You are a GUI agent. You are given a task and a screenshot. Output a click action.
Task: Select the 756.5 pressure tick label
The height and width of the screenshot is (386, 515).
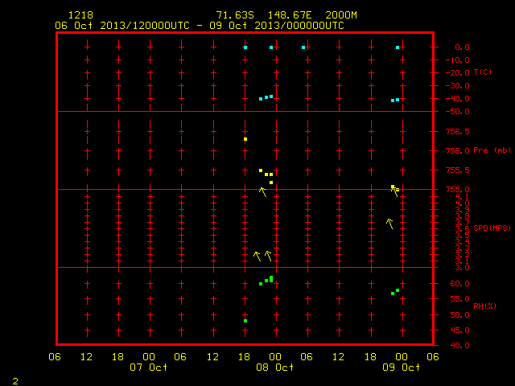pyautogui.click(x=458, y=132)
